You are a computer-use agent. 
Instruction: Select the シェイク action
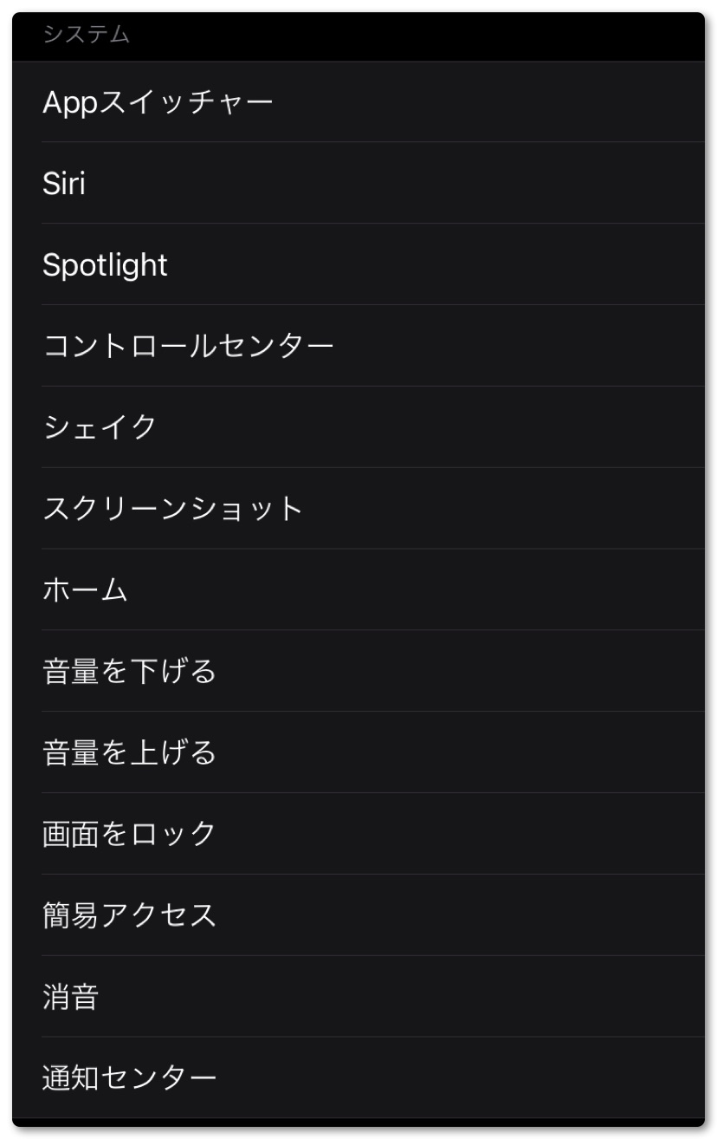100,428
